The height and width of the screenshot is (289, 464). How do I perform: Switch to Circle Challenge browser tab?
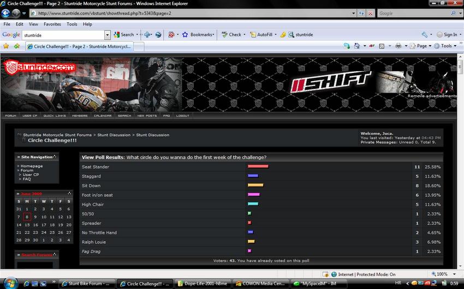pos(79,47)
